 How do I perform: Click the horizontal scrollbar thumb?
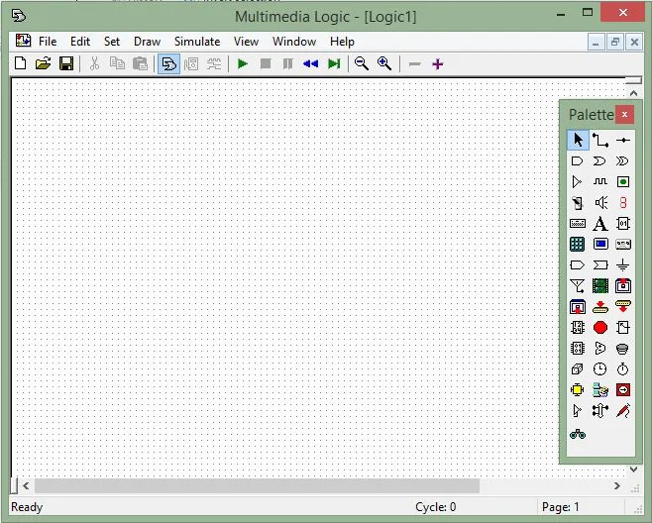click(257, 485)
